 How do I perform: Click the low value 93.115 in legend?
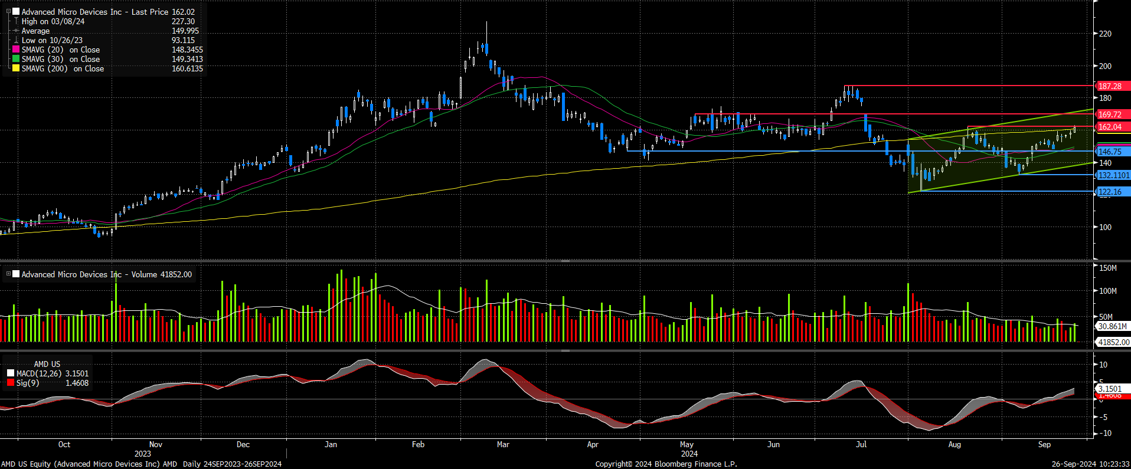click(x=184, y=40)
